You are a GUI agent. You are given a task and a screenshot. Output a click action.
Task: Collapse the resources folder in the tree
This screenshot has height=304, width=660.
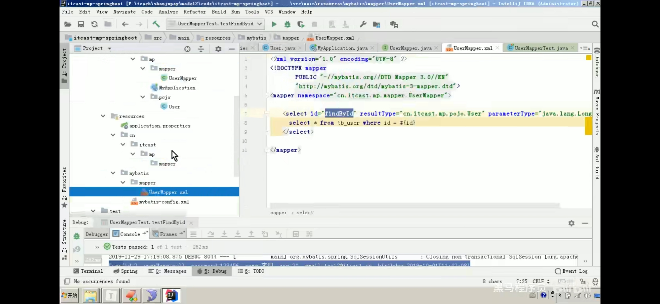103,116
